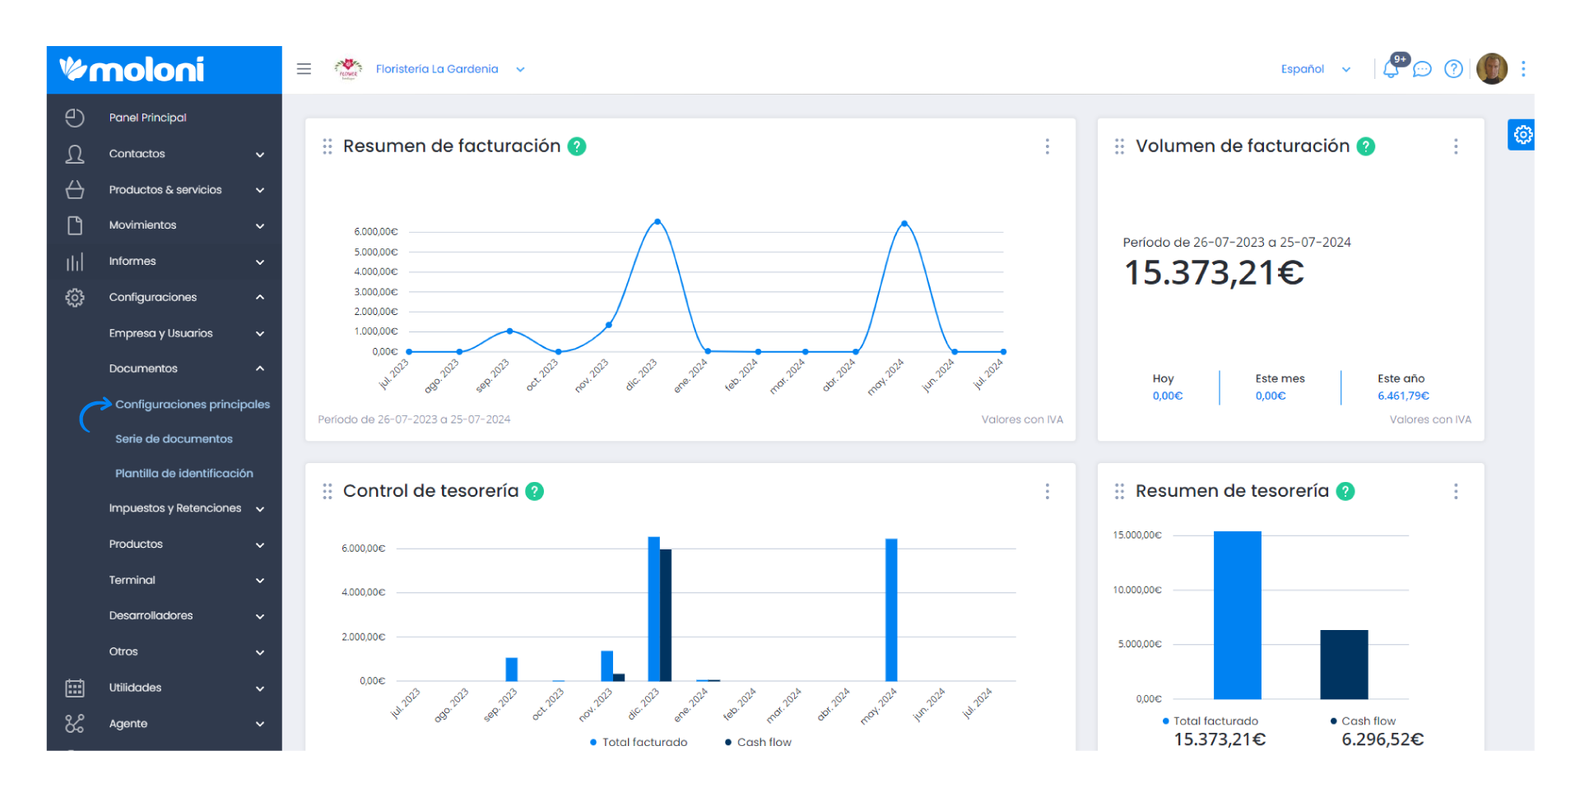Click the Utilidades calendar icon

click(75, 688)
